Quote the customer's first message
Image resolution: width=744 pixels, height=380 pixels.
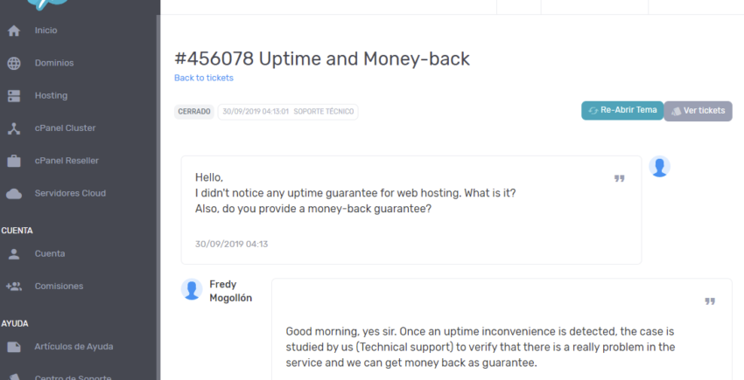pos(619,178)
